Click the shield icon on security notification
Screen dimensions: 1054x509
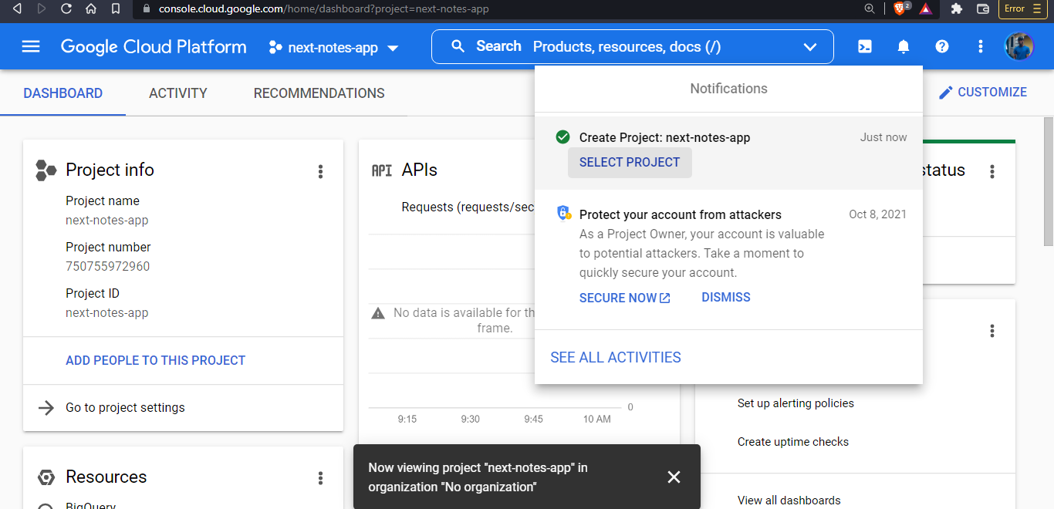point(563,214)
